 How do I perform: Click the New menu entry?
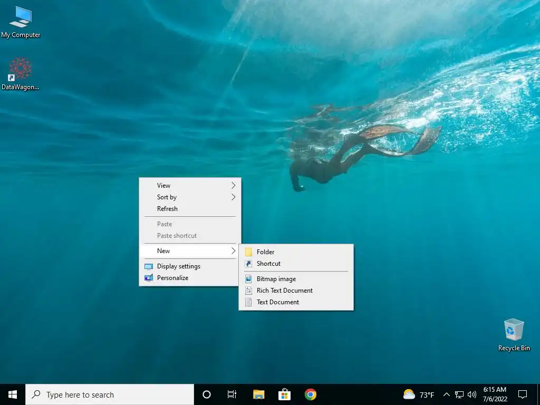coord(190,250)
